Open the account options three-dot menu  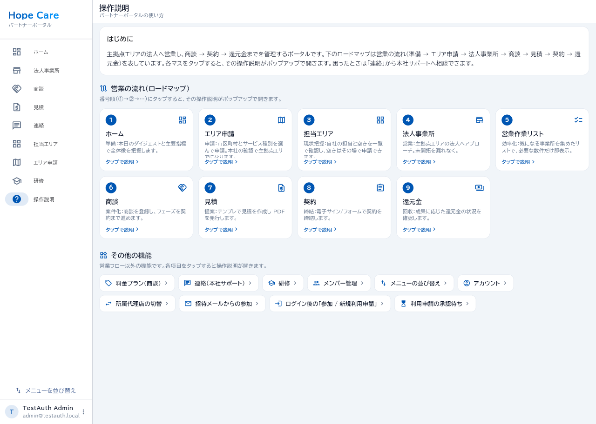83,412
